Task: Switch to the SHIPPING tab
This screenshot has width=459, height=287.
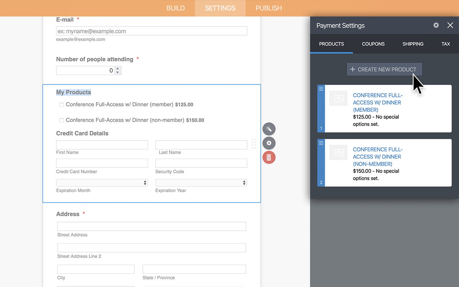Action: pyautogui.click(x=413, y=44)
